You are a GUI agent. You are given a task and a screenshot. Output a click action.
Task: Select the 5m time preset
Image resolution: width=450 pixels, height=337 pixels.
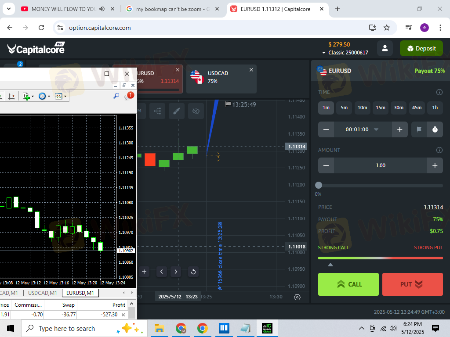[x=344, y=108]
